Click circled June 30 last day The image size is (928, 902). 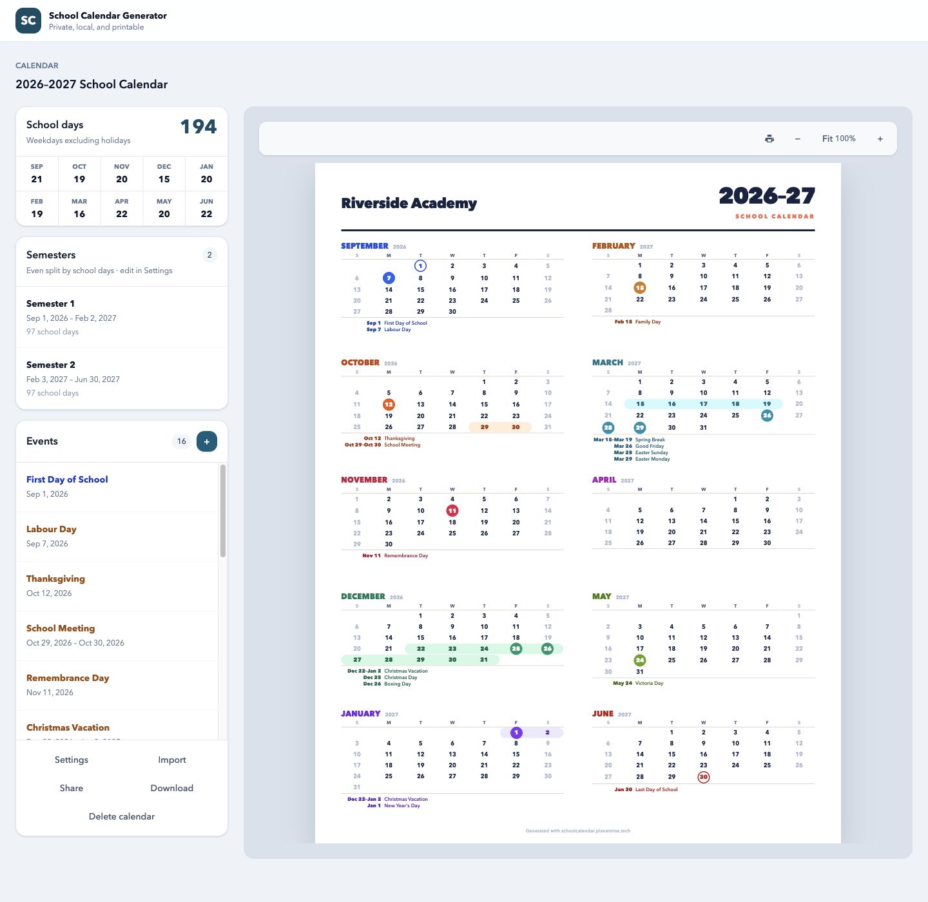704,777
